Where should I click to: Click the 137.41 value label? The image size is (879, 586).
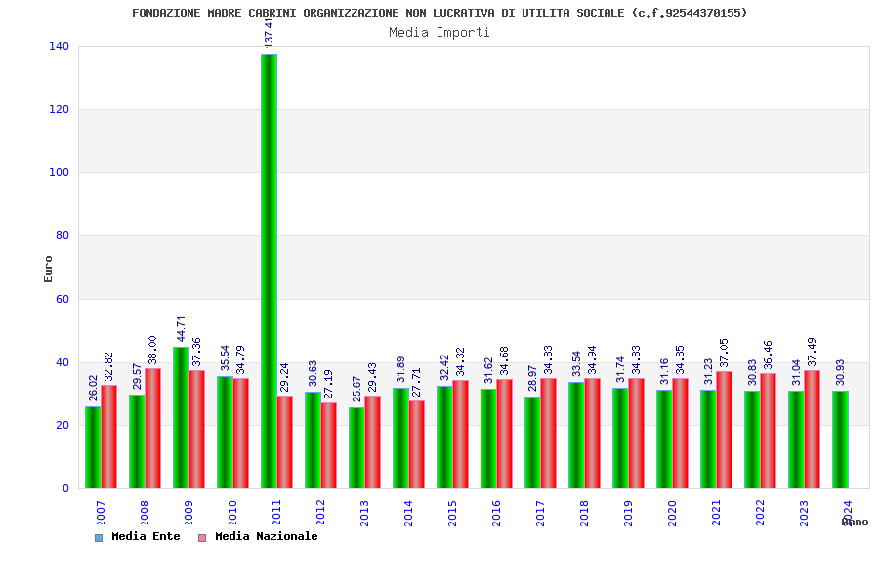pos(270,32)
